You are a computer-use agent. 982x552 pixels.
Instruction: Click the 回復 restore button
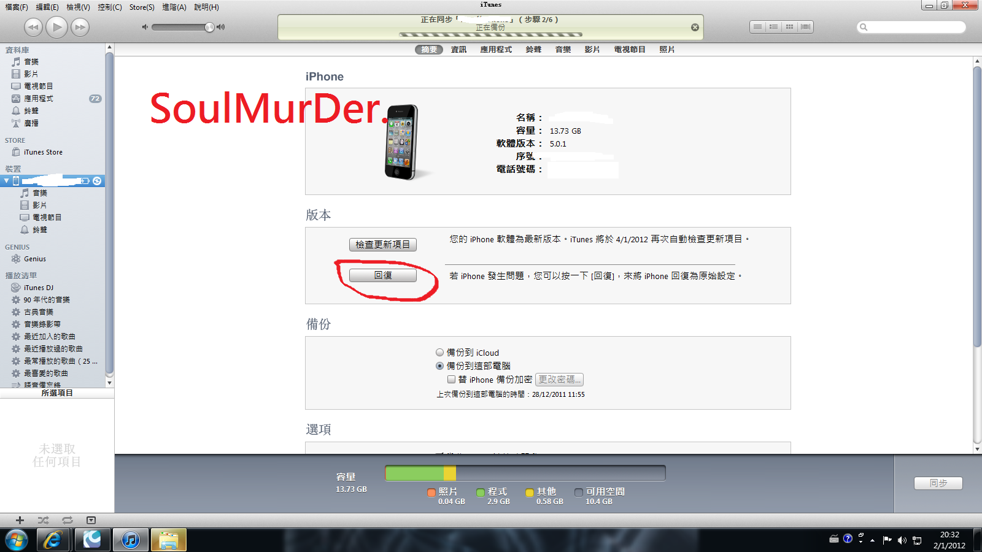(x=383, y=275)
